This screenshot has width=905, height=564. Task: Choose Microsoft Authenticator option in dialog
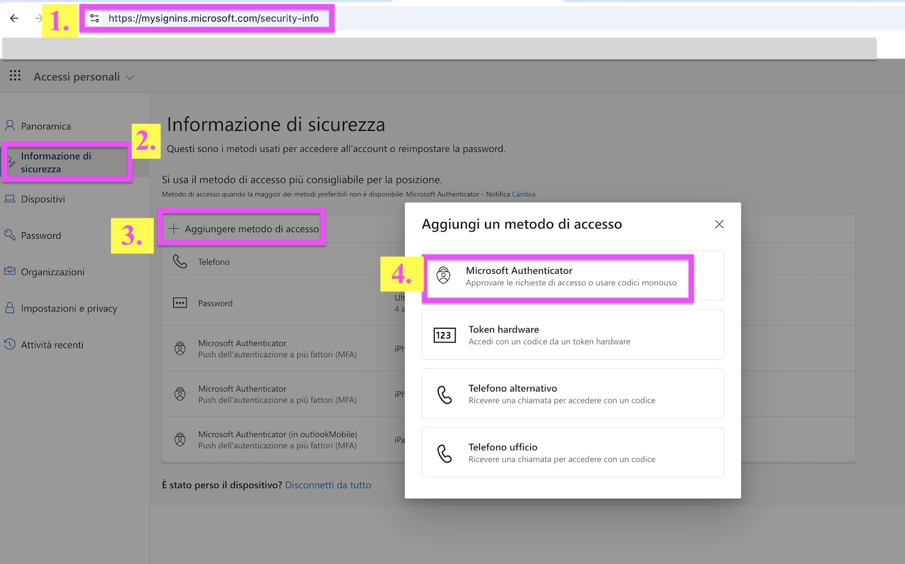point(573,276)
